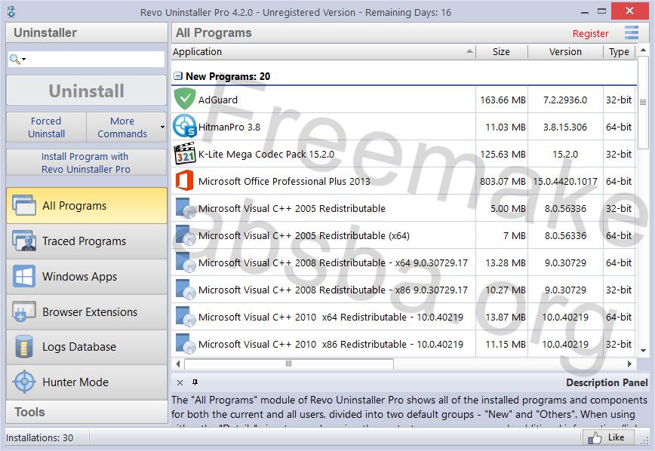This screenshot has height=451, width=655.
Task: Click the Visual C++ 2008 x86 Redistributable icon
Action: 186,290
